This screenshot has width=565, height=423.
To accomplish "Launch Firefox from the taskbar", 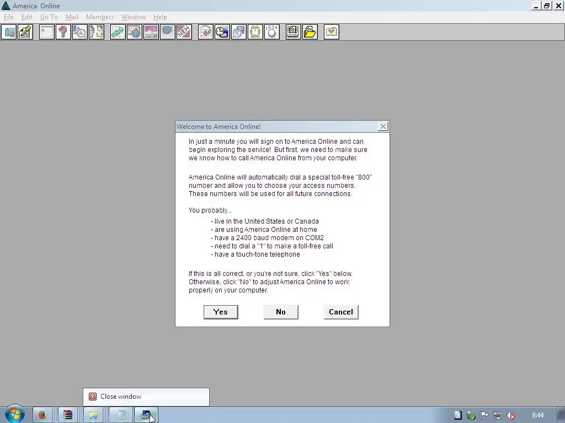I will tap(42, 415).
